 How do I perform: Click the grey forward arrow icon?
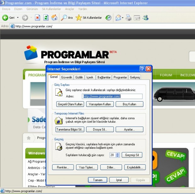[25, 18]
